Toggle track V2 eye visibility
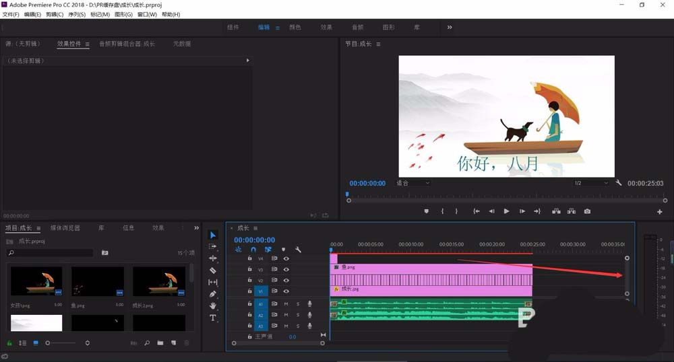 click(286, 280)
